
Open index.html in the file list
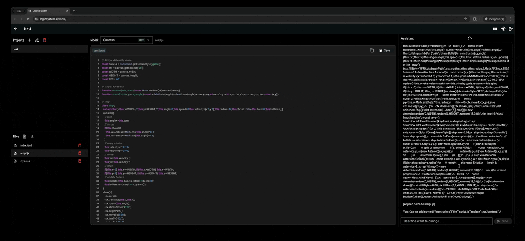[26, 146]
